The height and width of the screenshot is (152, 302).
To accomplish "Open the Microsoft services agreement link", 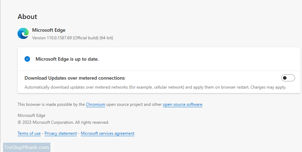I will click(107, 133).
